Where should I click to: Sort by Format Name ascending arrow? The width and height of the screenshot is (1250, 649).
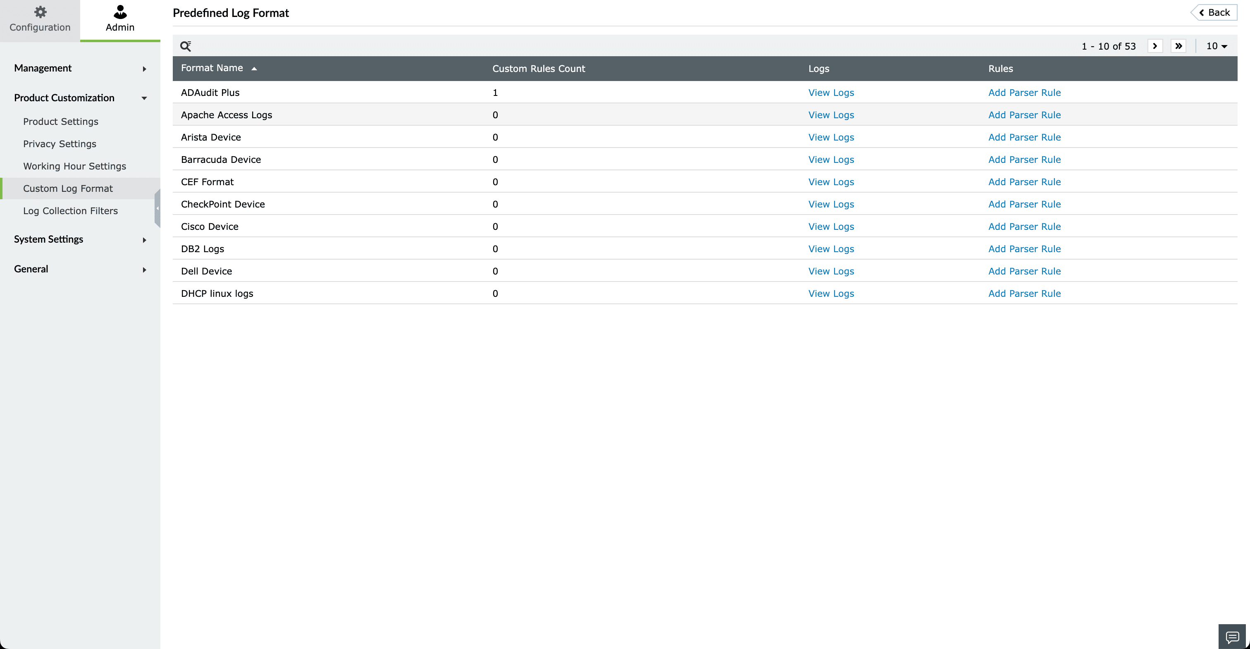254,69
